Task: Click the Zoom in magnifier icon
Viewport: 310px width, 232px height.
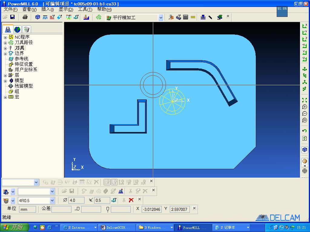Action: (x=305, y=107)
